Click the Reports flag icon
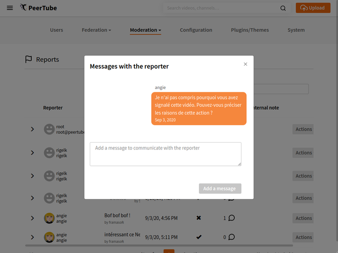Viewport: 338px width, 253px height. [x=28, y=59]
